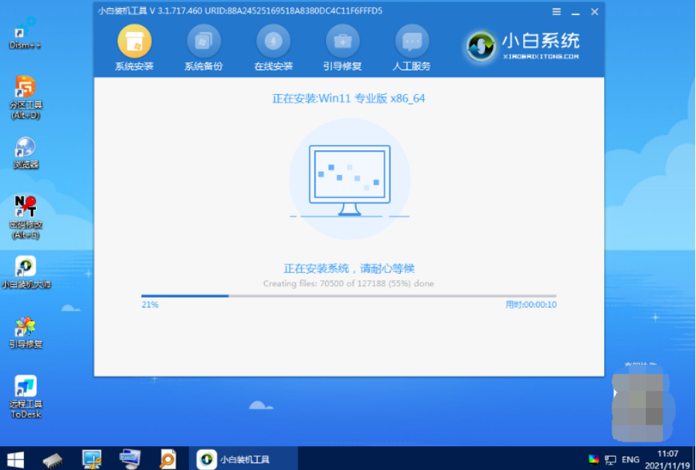This screenshot has height=470, width=696.
Task: Open the 分区工具 desktop shortcut
Action: click(25, 98)
